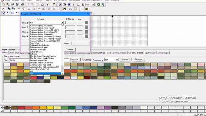Select the blue diagonal half-stitch icon
This screenshot has width=206, height=116.
pos(13,13)
